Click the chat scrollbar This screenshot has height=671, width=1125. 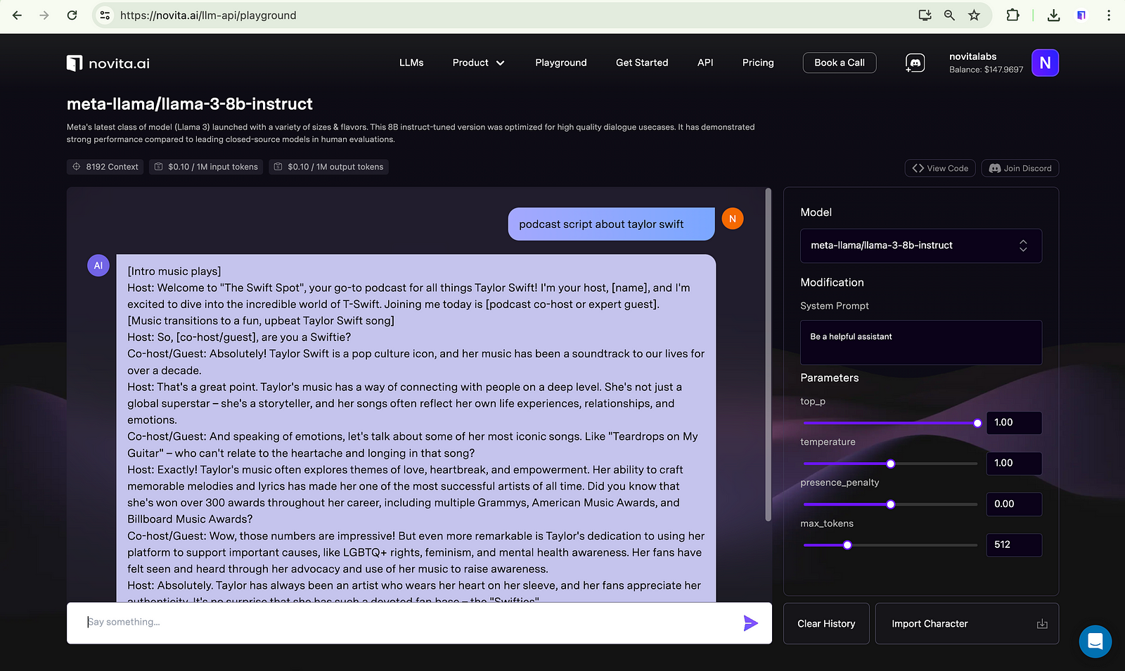(x=768, y=355)
